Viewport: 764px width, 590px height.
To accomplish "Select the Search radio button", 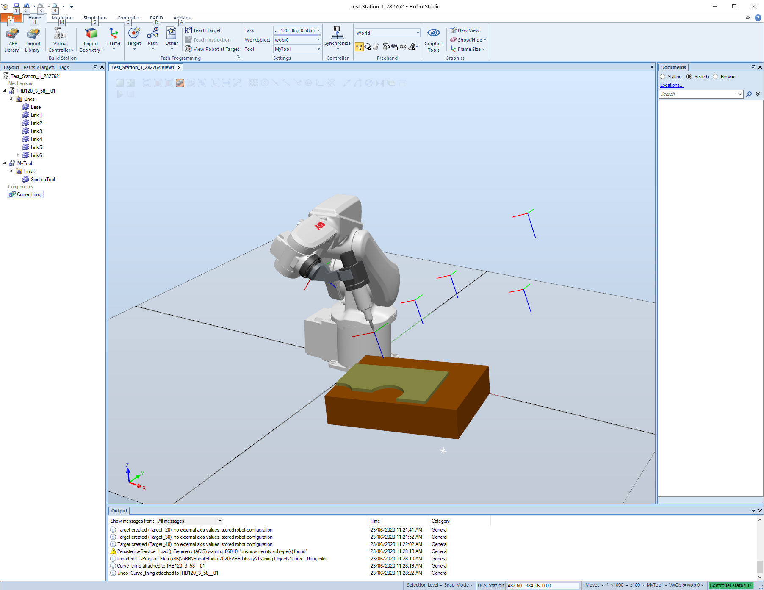I will (x=689, y=77).
